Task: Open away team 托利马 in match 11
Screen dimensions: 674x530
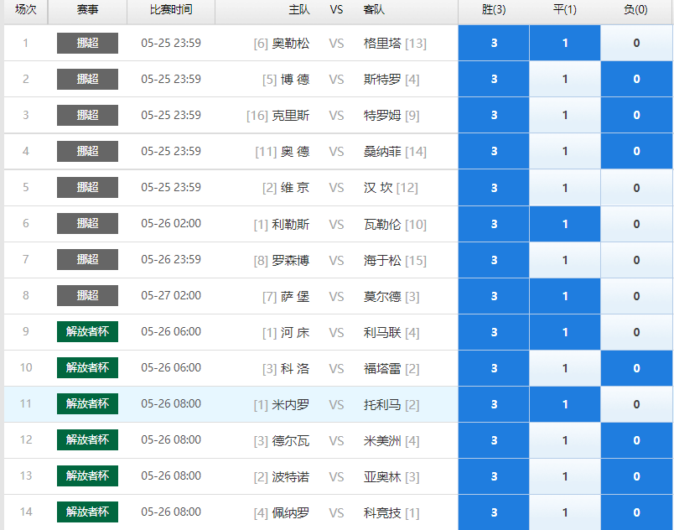Action: click(382, 404)
